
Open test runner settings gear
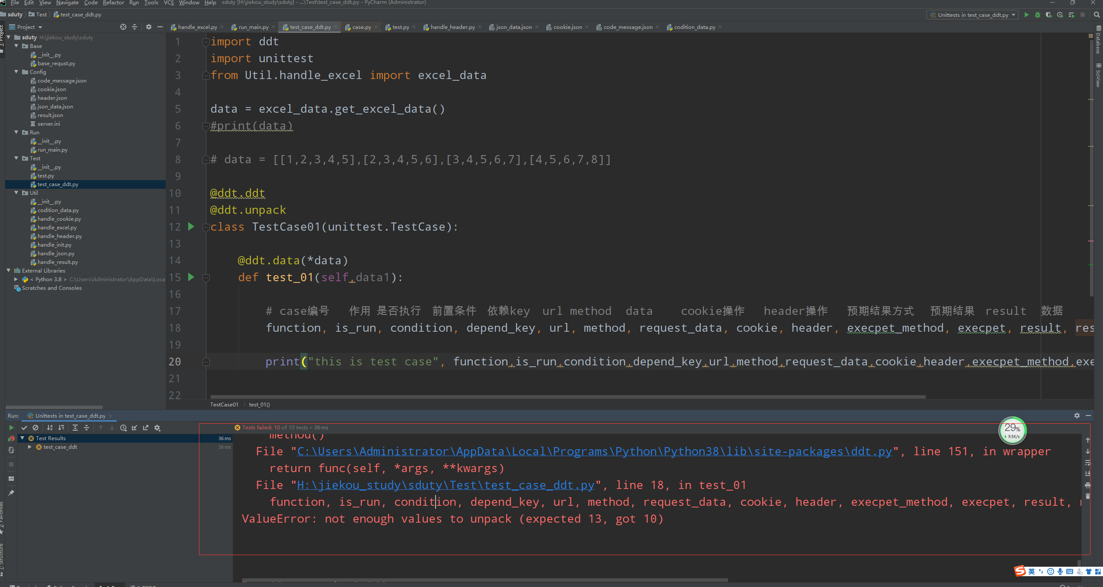pyautogui.click(x=157, y=428)
